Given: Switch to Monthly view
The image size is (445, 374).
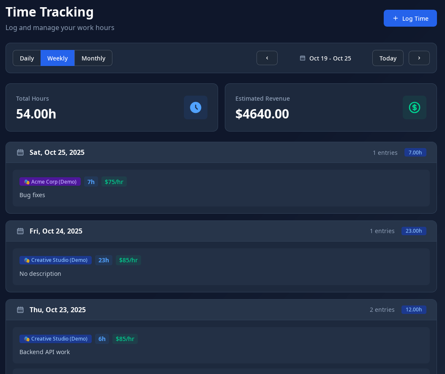Looking at the screenshot, I should pyautogui.click(x=93, y=58).
